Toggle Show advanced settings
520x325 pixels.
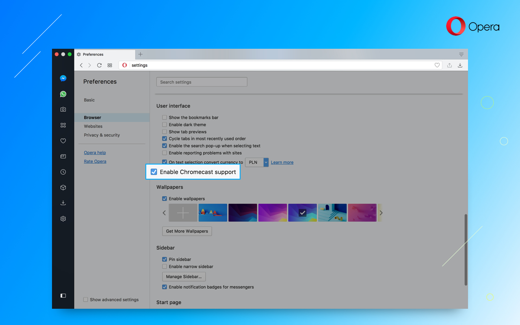(86, 299)
